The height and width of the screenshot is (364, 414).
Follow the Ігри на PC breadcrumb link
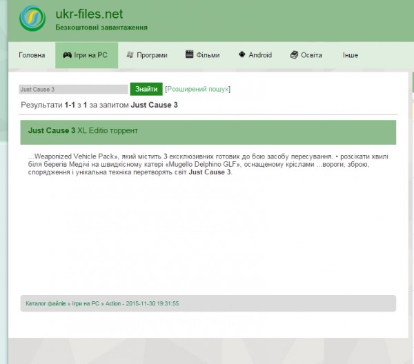[x=86, y=303]
